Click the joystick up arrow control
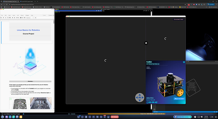218x119 pixels. (140, 95)
